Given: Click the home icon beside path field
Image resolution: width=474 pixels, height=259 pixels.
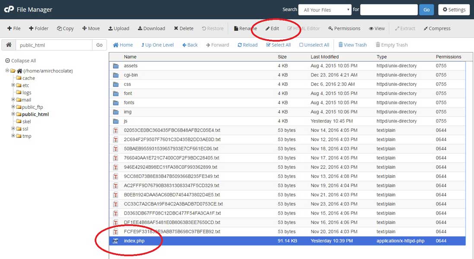Looking at the screenshot, I should pyautogui.click(x=9, y=45).
